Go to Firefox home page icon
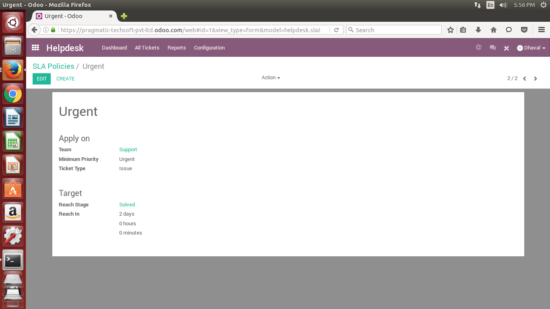Screen dimensions: 550x309 [494, 30]
